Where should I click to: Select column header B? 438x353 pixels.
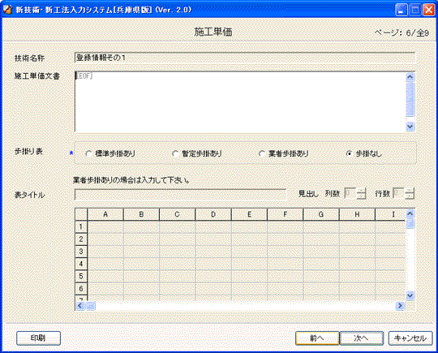pos(141,214)
